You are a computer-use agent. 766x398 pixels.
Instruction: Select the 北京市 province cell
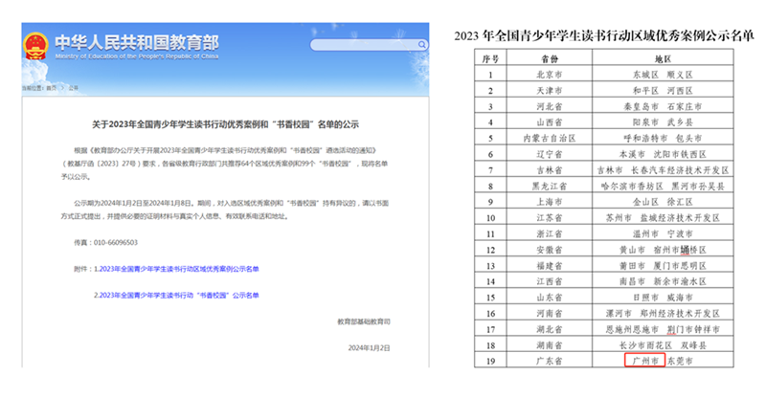[x=550, y=75]
